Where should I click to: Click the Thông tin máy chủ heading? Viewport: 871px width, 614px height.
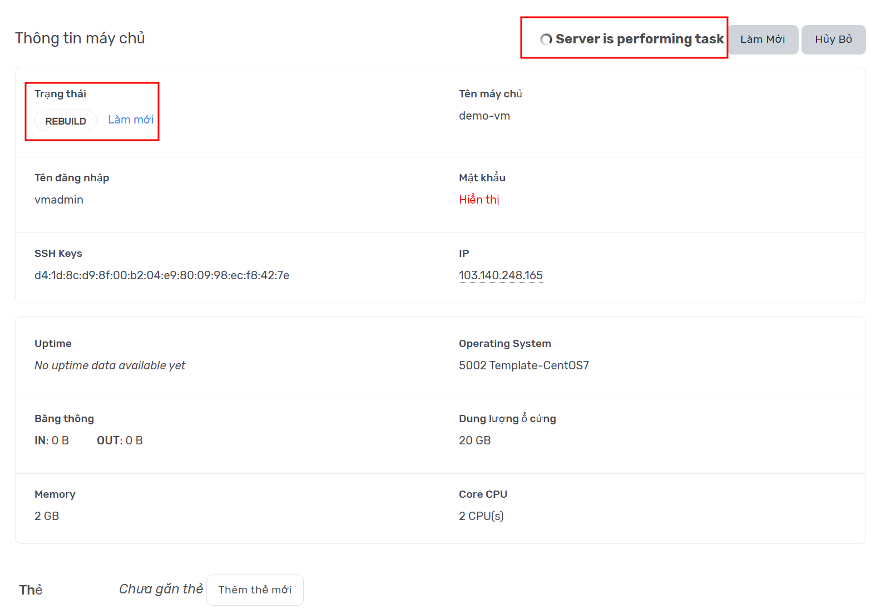(x=80, y=38)
